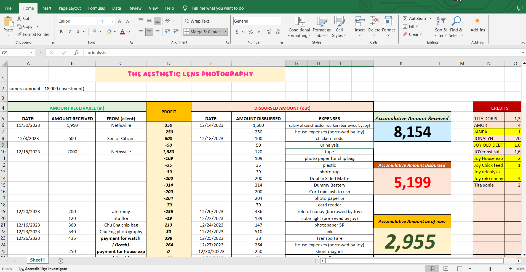The width and height of the screenshot is (526, 272).
Task: Toggle center horizontal alignment
Action: point(149,32)
